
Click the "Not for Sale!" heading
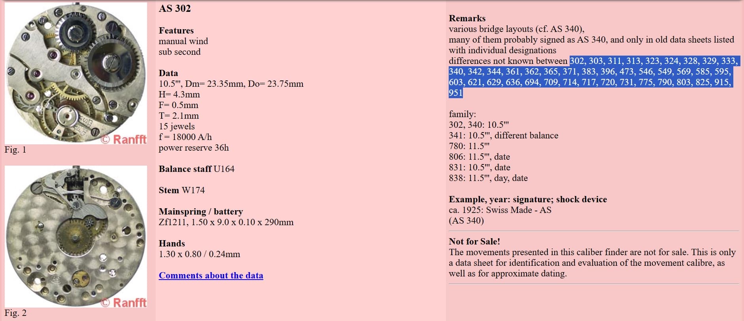pyautogui.click(x=474, y=241)
